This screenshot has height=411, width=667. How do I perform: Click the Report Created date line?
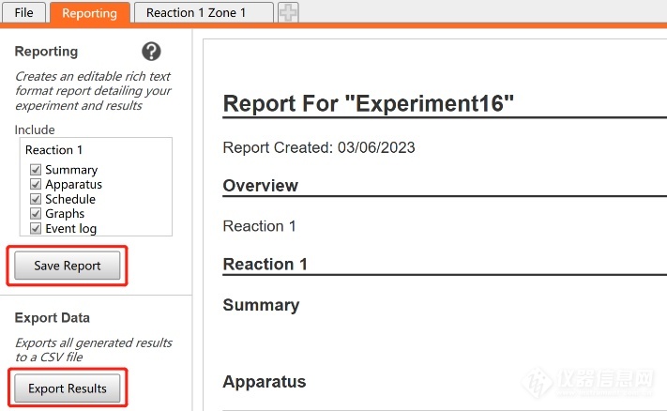318,147
